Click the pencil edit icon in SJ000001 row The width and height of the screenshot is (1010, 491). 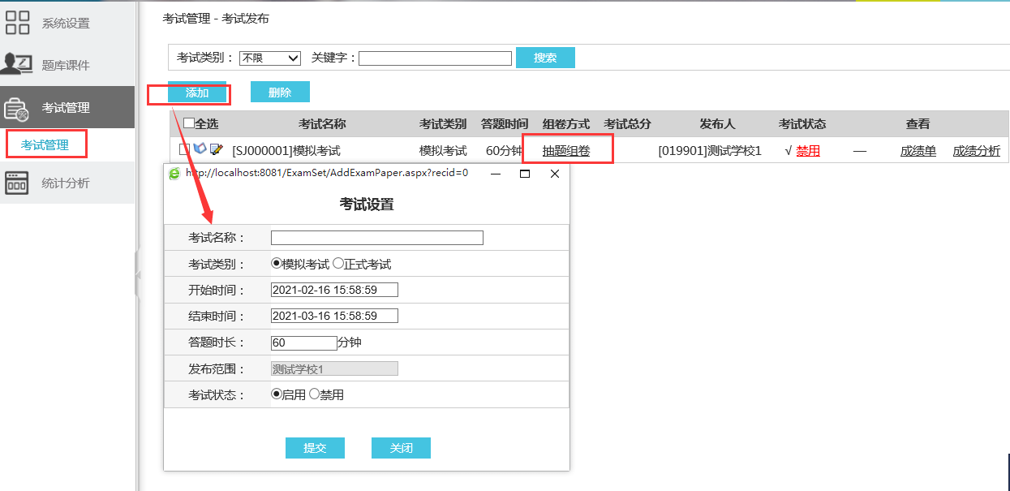coord(216,149)
